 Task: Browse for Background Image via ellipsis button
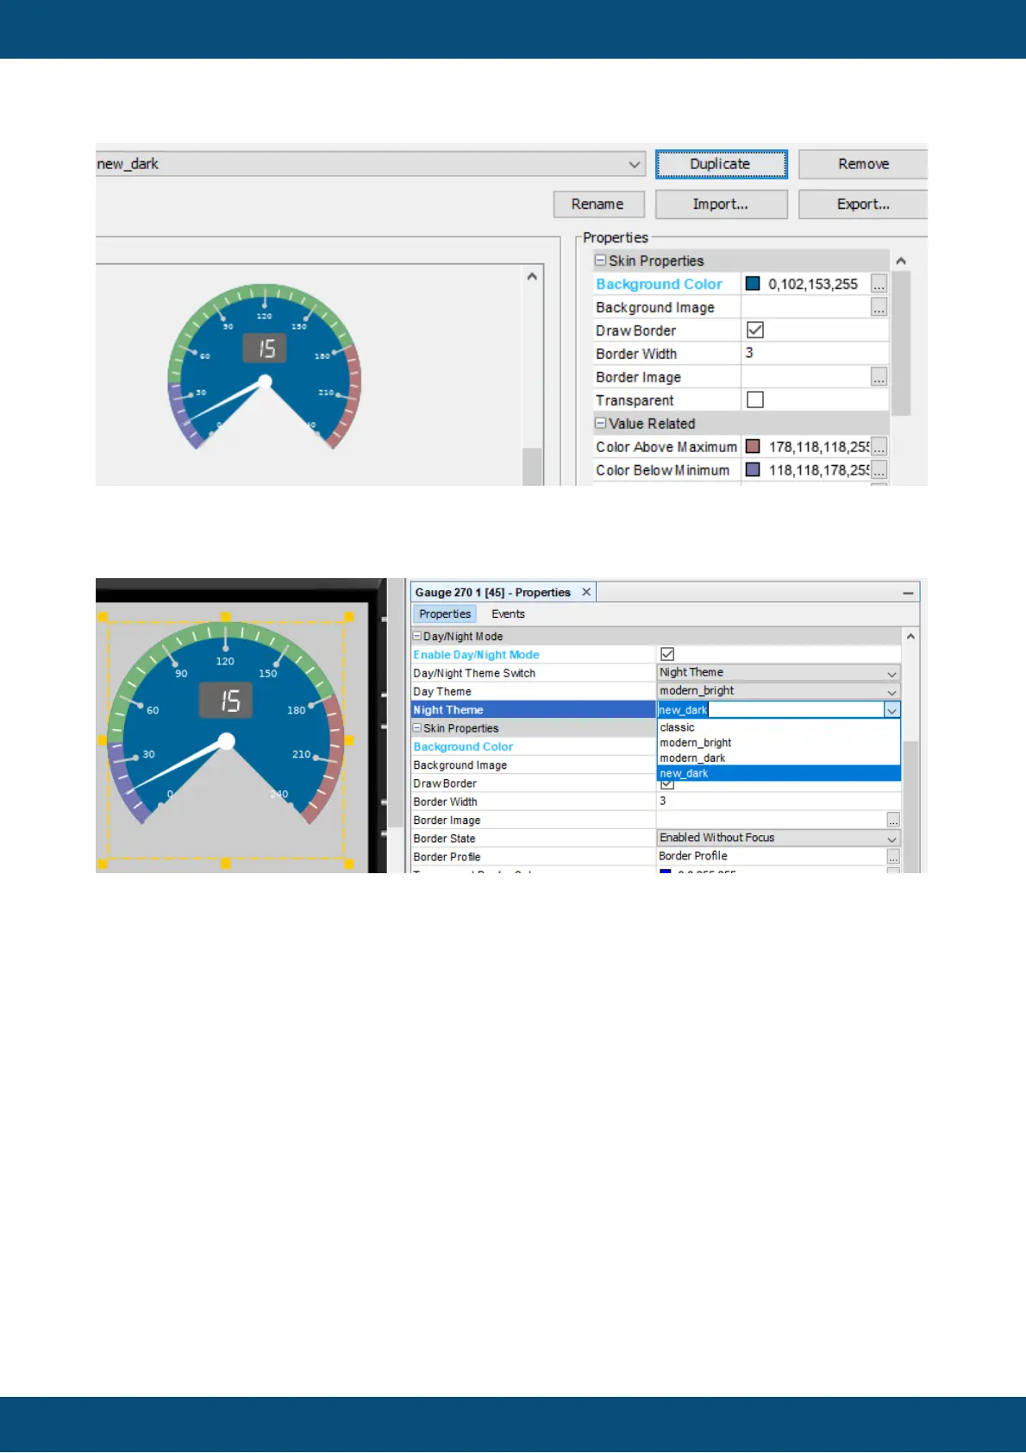pos(879,307)
